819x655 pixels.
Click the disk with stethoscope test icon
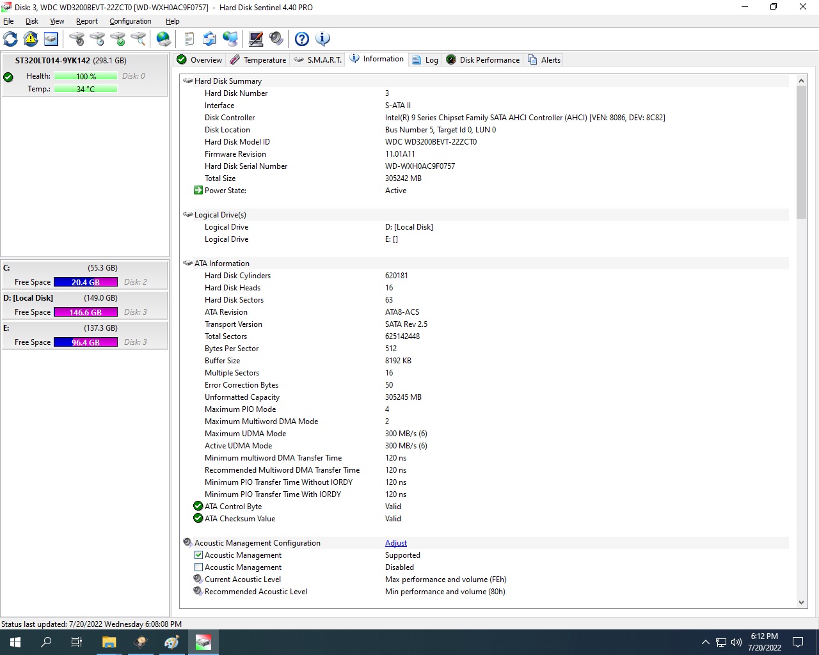[x=77, y=39]
